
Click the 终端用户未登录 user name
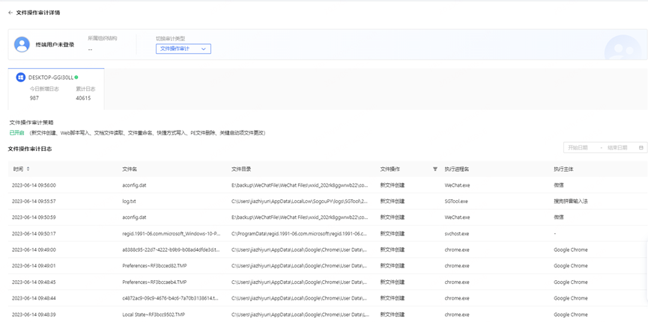point(55,45)
